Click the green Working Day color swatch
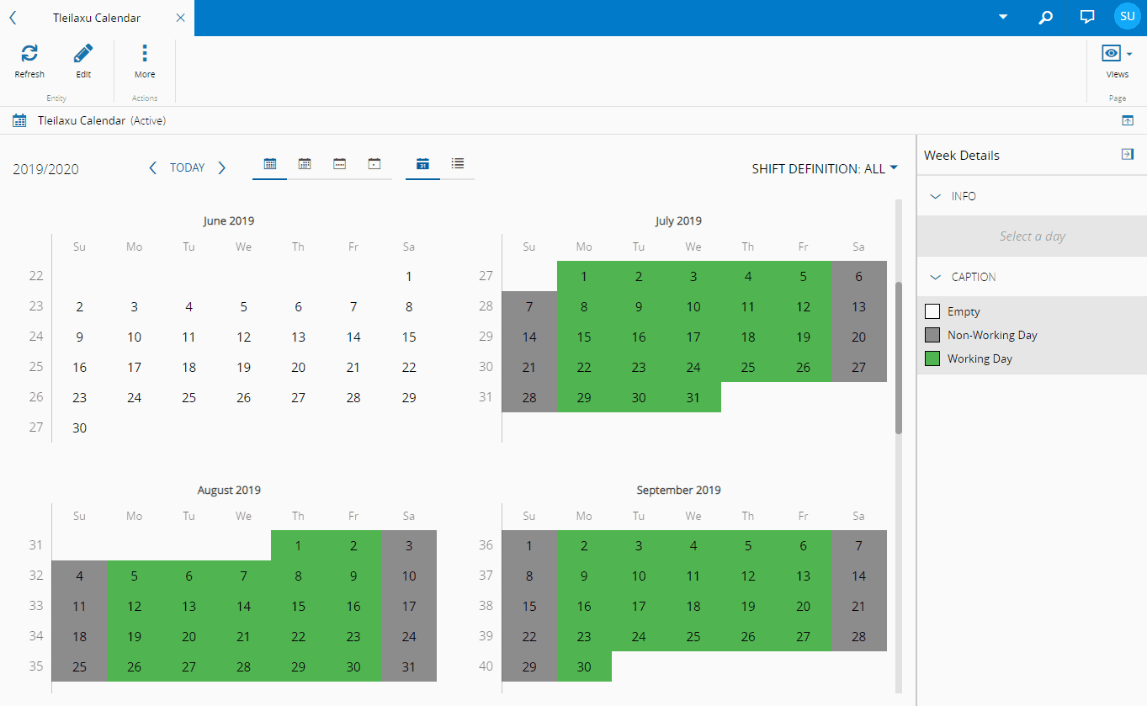The image size is (1147, 706). (x=932, y=358)
